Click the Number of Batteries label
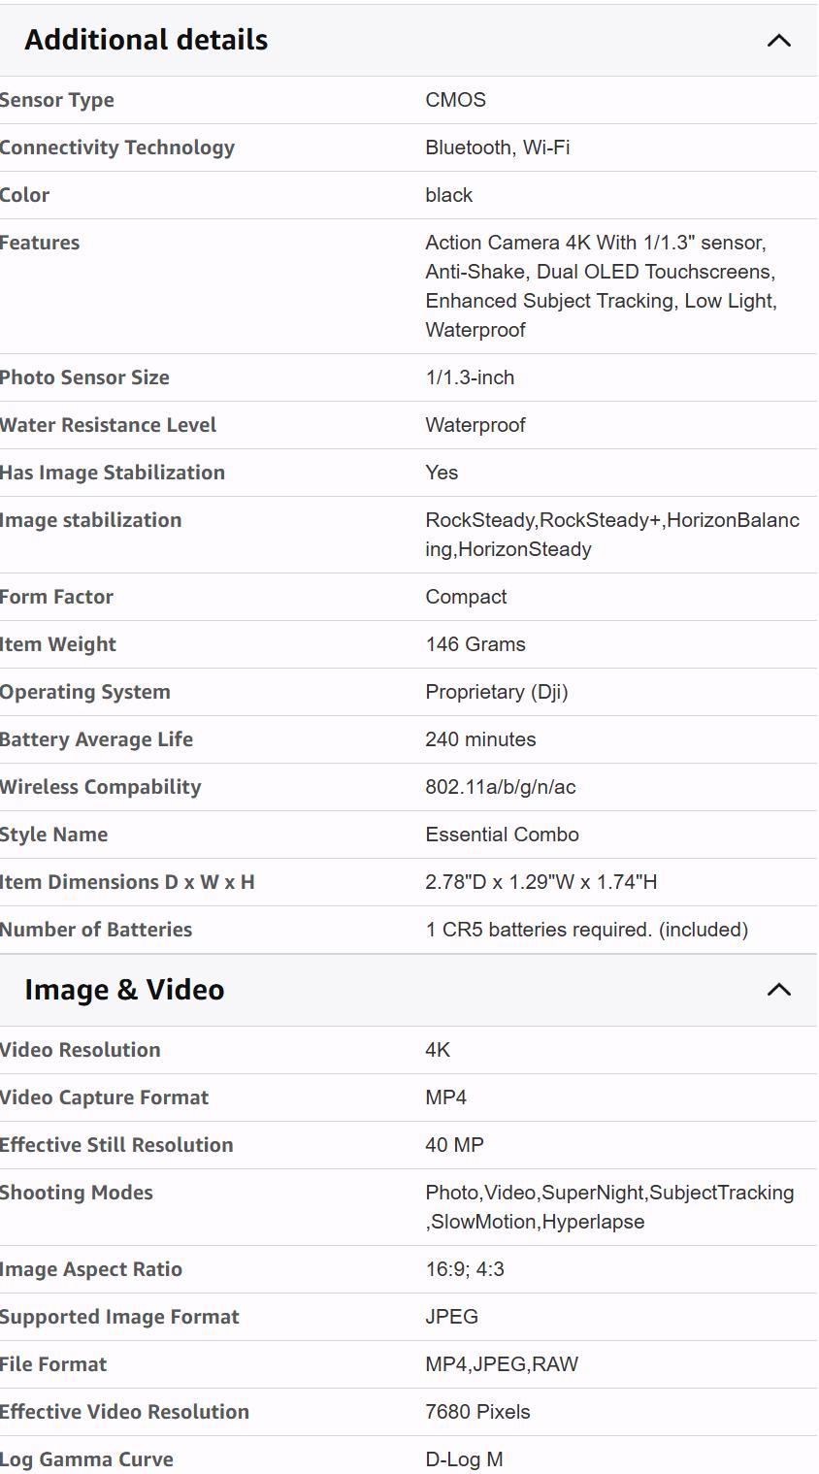The height and width of the screenshot is (1474, 819). point(96,930)
